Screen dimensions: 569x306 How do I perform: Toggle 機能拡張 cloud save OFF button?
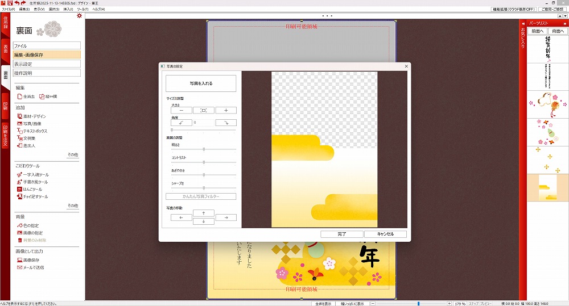pyautogui.click(x=514, y=10)
